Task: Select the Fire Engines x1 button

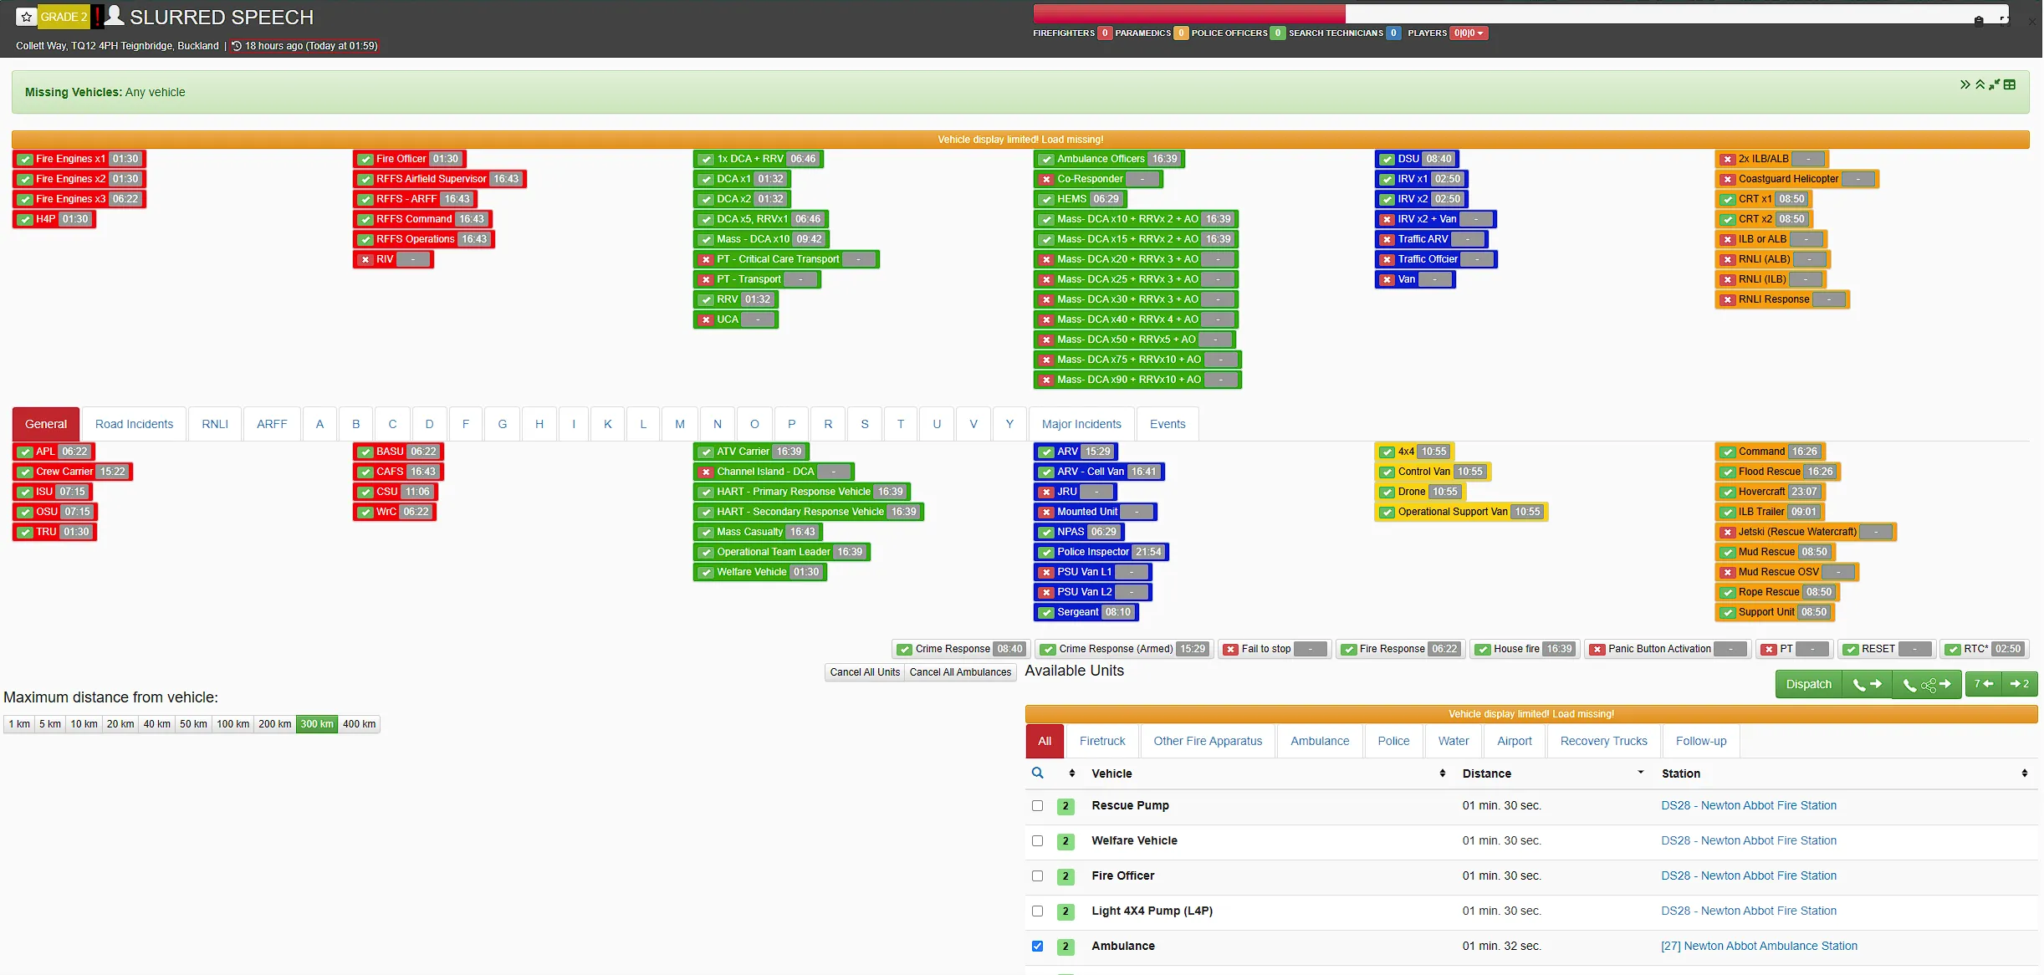Action: (x=79, y=159)
